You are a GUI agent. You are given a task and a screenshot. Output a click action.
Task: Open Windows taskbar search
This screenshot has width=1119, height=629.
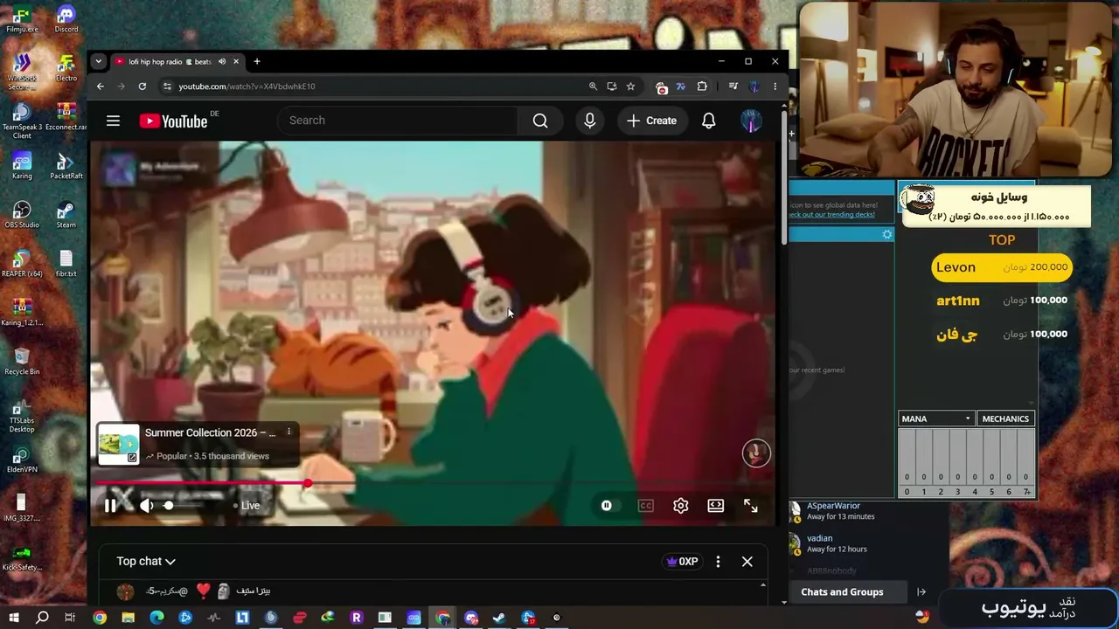42,618
